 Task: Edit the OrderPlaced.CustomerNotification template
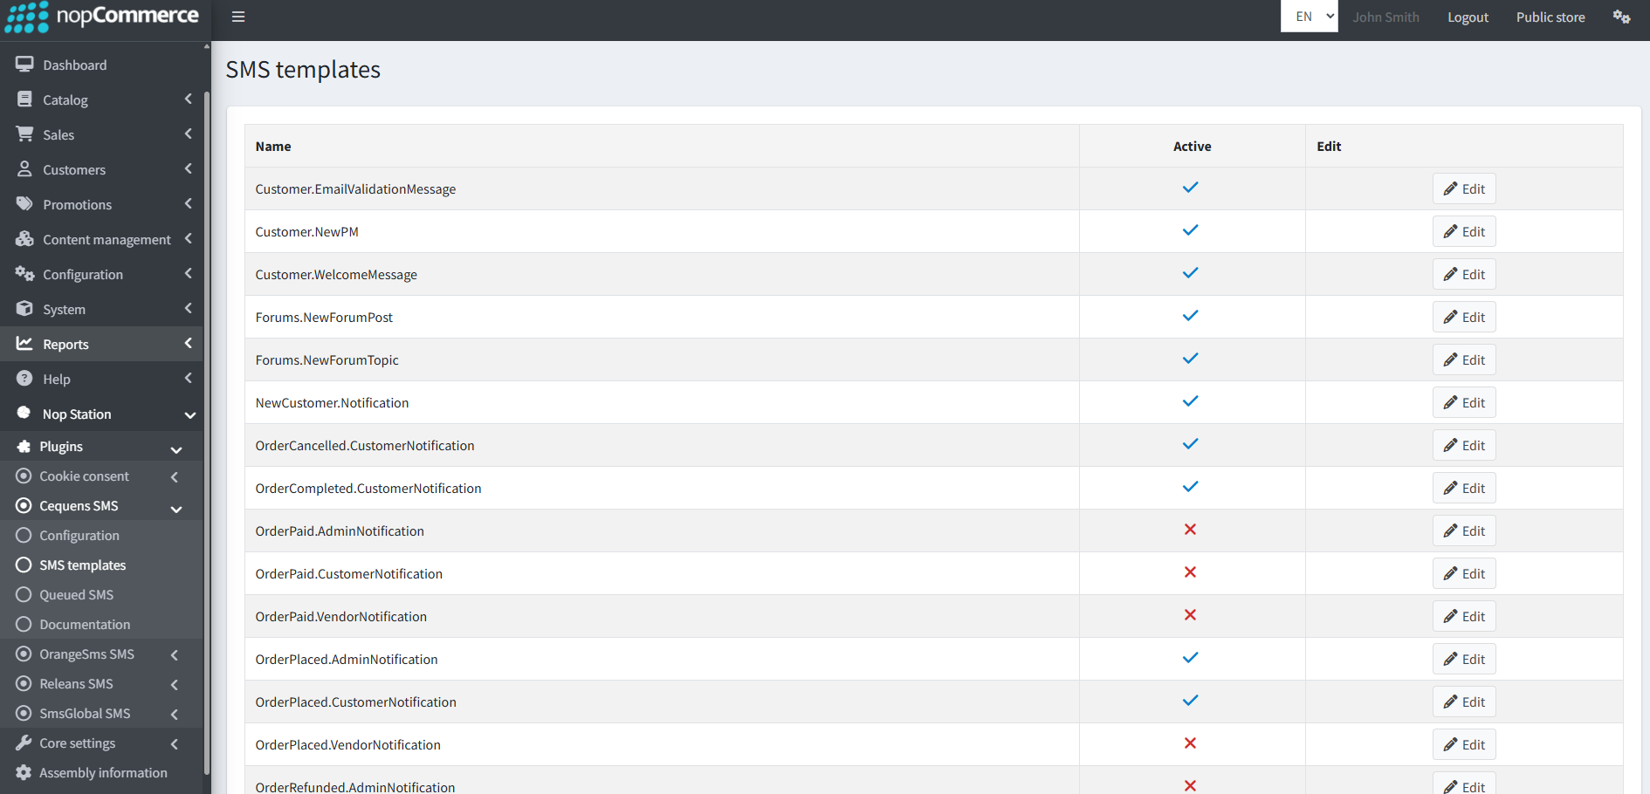(1464, 702)
